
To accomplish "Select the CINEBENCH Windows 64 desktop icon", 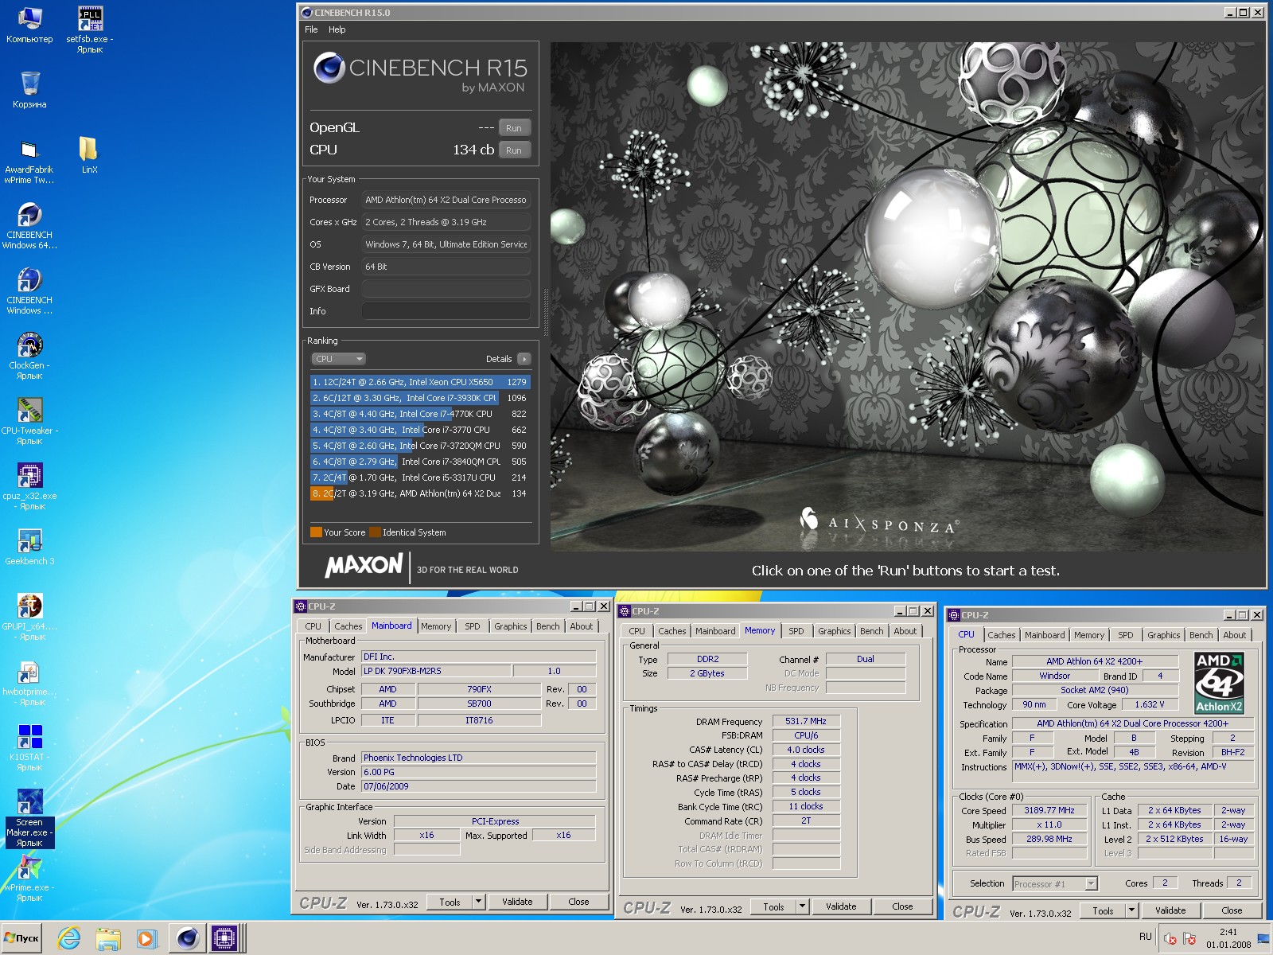I will pos(29,225).
